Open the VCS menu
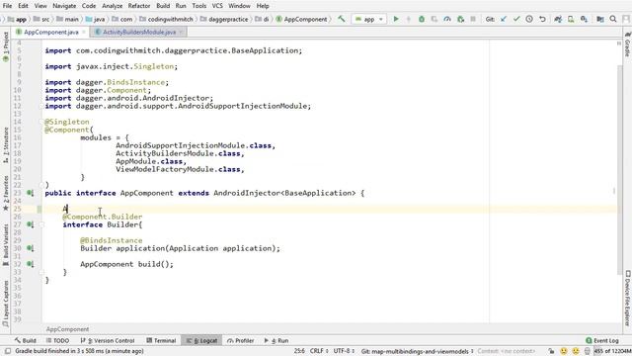 click(217, 6)
